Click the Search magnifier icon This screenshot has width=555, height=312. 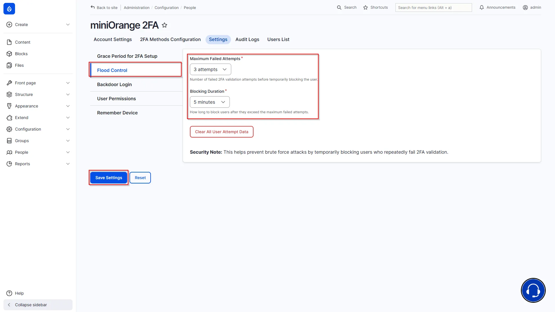339,8
